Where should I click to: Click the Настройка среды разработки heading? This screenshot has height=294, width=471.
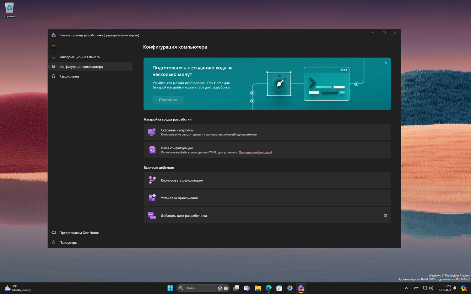pos(167,119)
